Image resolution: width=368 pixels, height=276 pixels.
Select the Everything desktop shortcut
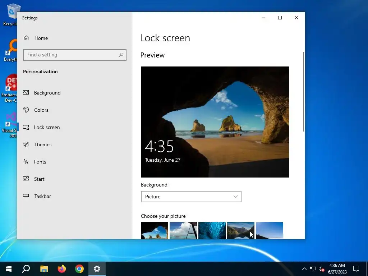point(10,51)
